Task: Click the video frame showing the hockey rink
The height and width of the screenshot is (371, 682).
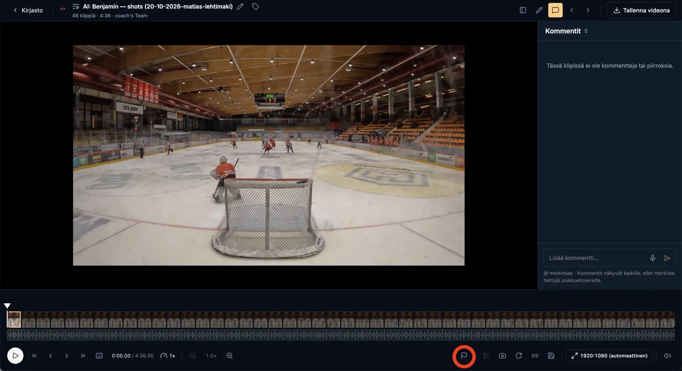Action: [x=269, y=155]
